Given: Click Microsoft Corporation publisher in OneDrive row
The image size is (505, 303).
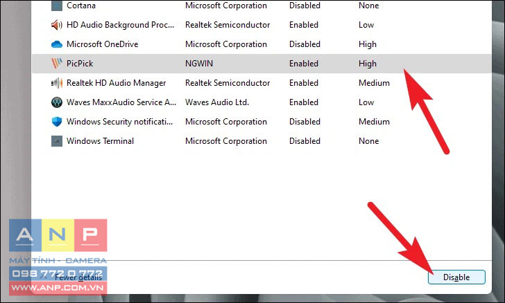Looking at the screenshot, I should coord(226,44).
